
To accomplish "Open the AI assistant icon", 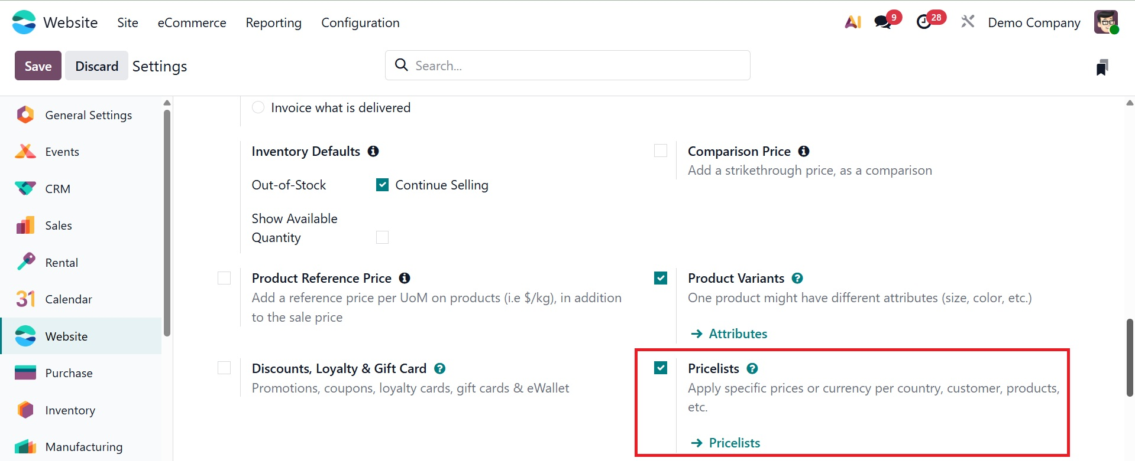I will [x=852, y=22].
